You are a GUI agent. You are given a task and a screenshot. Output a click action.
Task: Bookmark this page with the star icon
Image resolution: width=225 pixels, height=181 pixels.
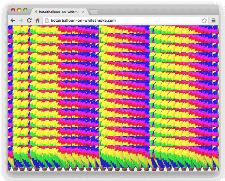[x=204, y=21]
